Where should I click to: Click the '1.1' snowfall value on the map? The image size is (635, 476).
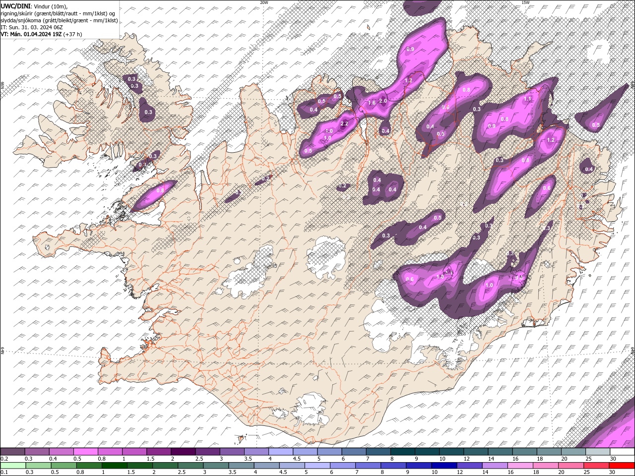[527, 99]
